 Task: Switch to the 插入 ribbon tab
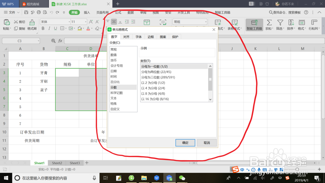[87, 12]
